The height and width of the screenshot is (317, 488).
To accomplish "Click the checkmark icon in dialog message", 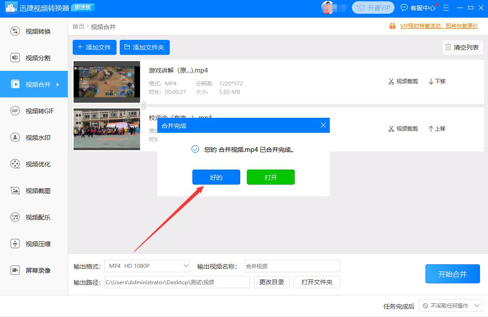I will pyautogui.click(x=195, y=150).
